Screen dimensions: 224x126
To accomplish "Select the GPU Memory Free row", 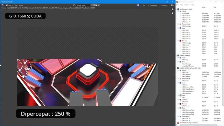I will point(199,110).
